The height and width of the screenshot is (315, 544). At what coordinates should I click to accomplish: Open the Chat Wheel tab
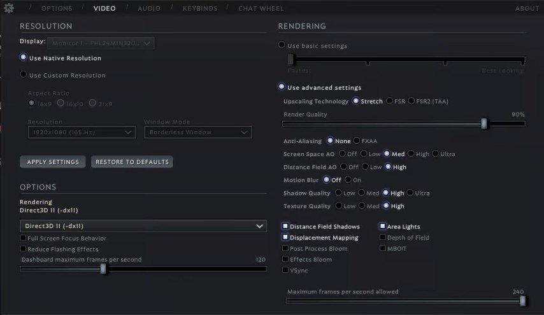pos(261,8)
